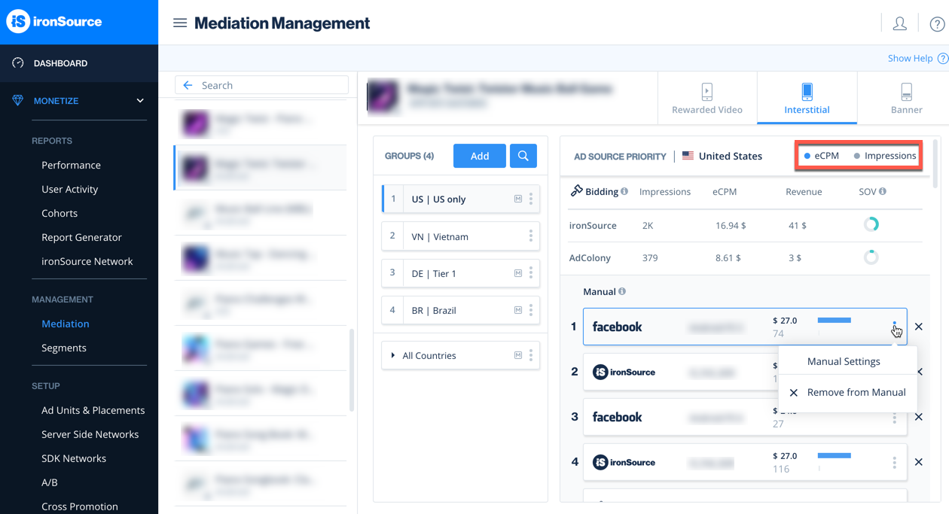This screenshot has height=514, width=949.
Task: Open three-dot menu for VN Vietnam group
Action: [530, 236]
